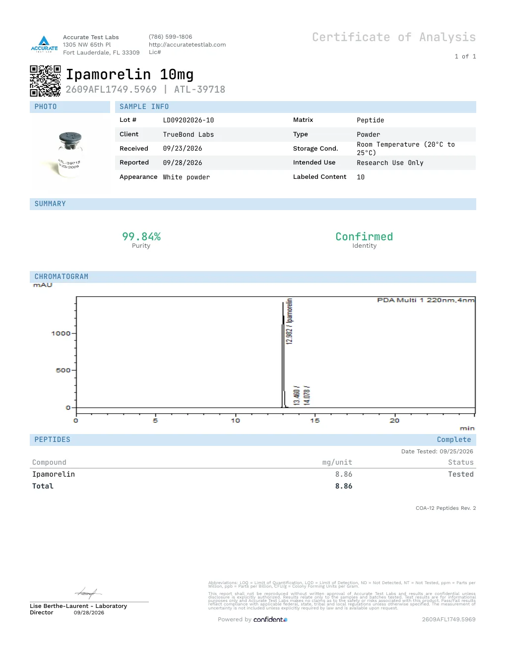Viewport: 506px width, 654px height.
Task: Click the Date Tested 09/25/2026 text
Action: (437, 452)
